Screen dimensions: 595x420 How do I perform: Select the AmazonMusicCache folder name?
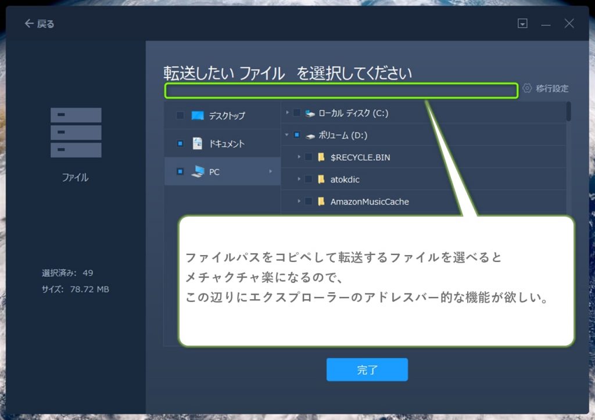tap(370, 202)
